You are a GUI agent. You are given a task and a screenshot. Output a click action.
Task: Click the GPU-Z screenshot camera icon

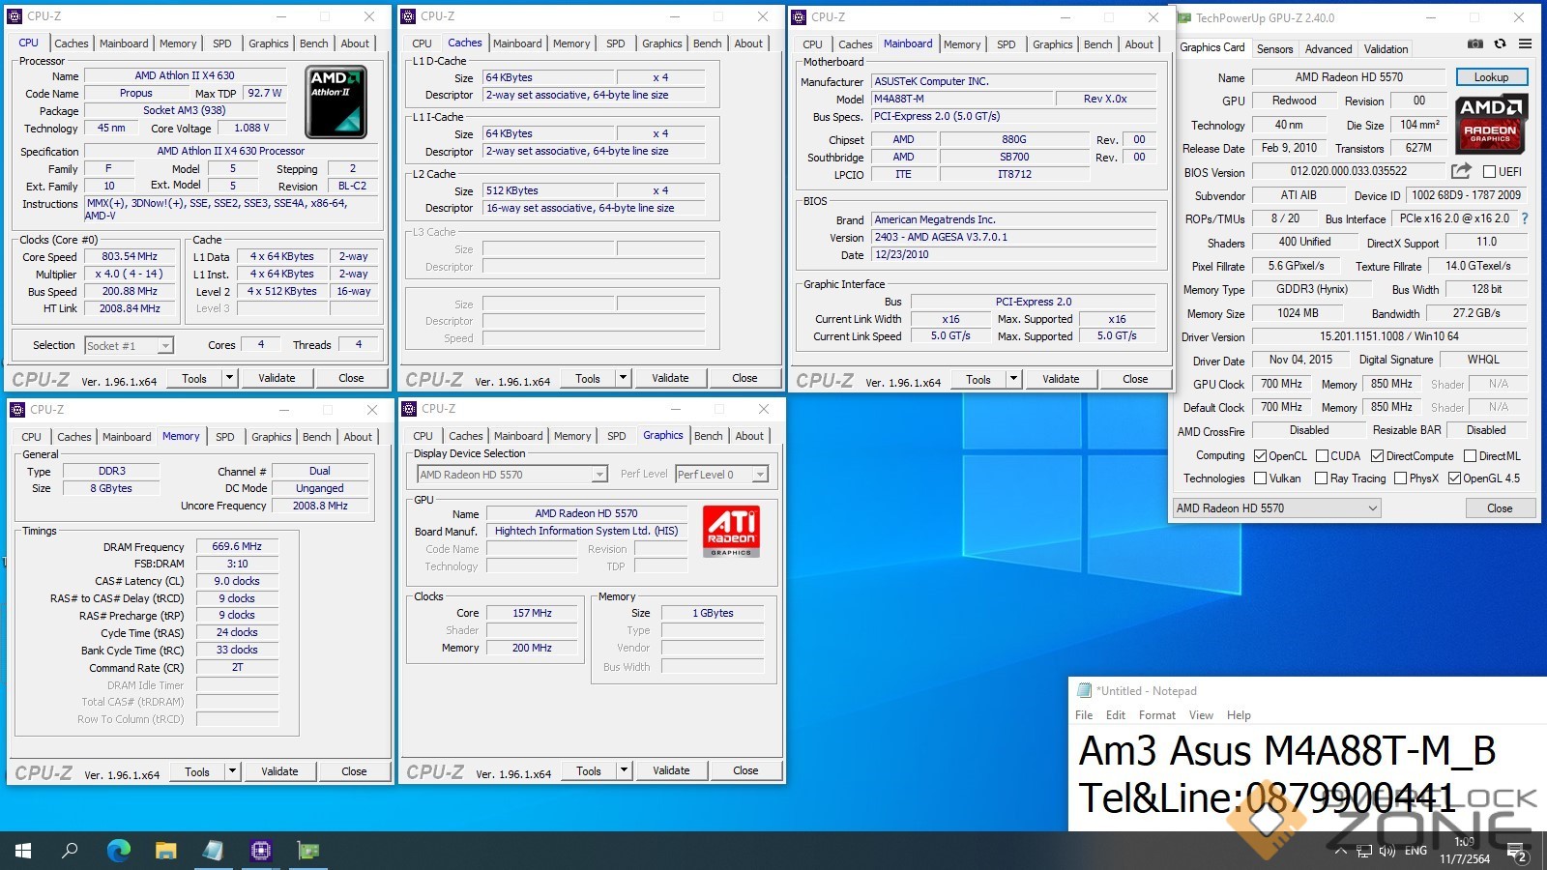pos(1474,44)
